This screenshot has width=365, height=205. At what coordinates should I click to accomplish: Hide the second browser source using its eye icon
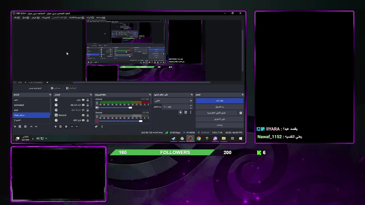(83, 105)
